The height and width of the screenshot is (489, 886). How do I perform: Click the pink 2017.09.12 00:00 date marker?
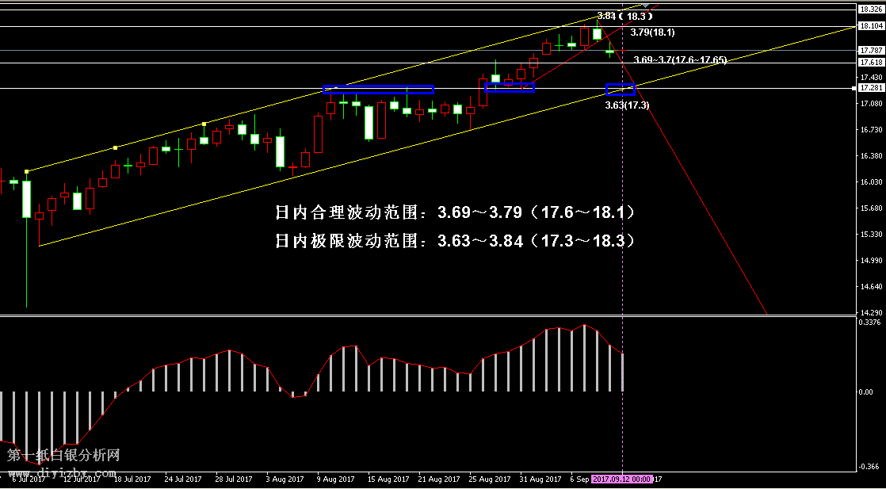[x=622, y=479]
